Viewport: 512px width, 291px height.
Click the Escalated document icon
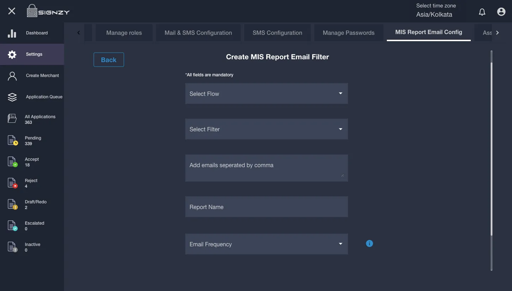(x=12, y=225)
